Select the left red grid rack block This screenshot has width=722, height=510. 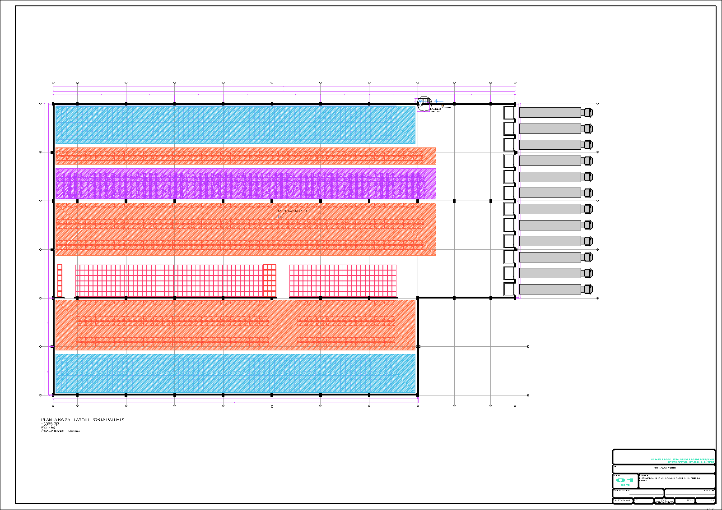[175, 280]
